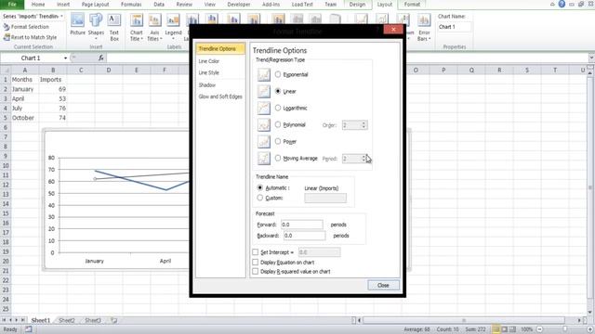595x334 pixels.
Task: Select the Text Box tool
Action: (114, 27)
